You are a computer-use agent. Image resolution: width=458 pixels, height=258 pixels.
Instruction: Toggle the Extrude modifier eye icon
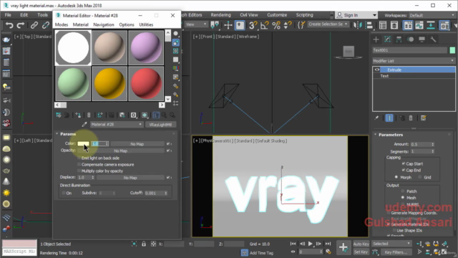[377, 70]
